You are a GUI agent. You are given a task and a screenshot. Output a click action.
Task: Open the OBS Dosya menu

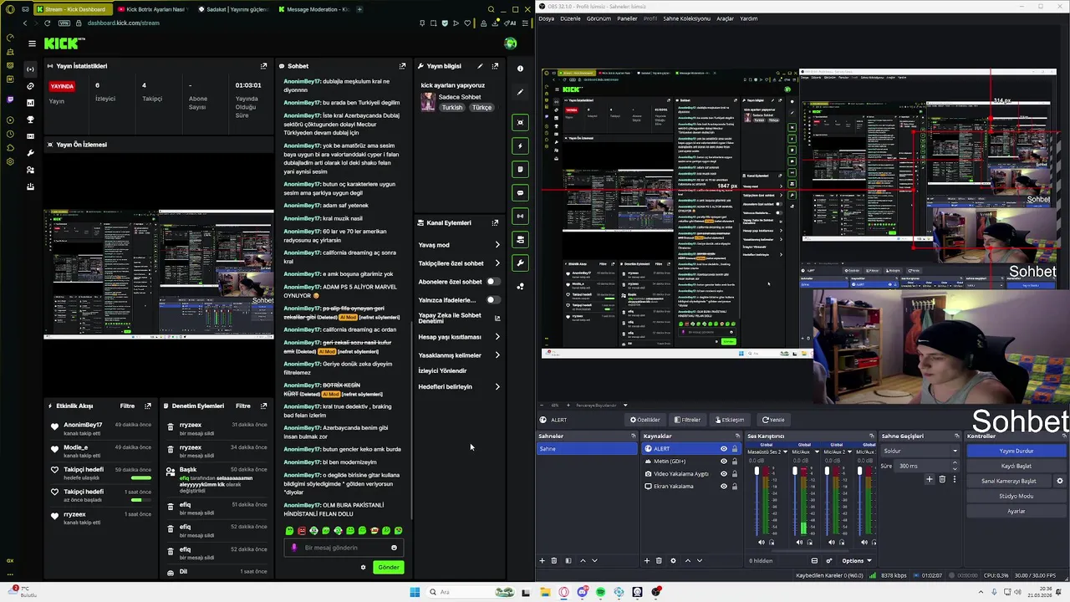(546, 18)
